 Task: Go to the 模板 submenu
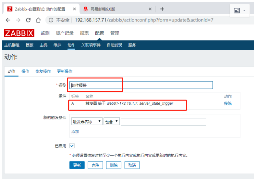click(29, 45)
